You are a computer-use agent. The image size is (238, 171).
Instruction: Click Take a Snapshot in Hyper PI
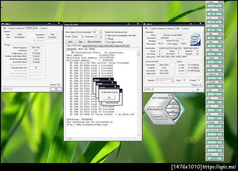[x=94, y=41]
